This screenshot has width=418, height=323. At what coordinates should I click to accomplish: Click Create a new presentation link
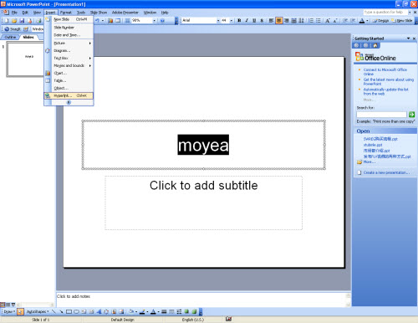coord(386,172)
